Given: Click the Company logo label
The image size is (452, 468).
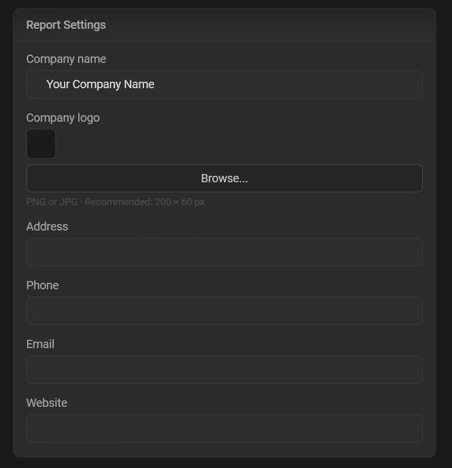Looking at the screenshot, I should (x=63, y=118).
